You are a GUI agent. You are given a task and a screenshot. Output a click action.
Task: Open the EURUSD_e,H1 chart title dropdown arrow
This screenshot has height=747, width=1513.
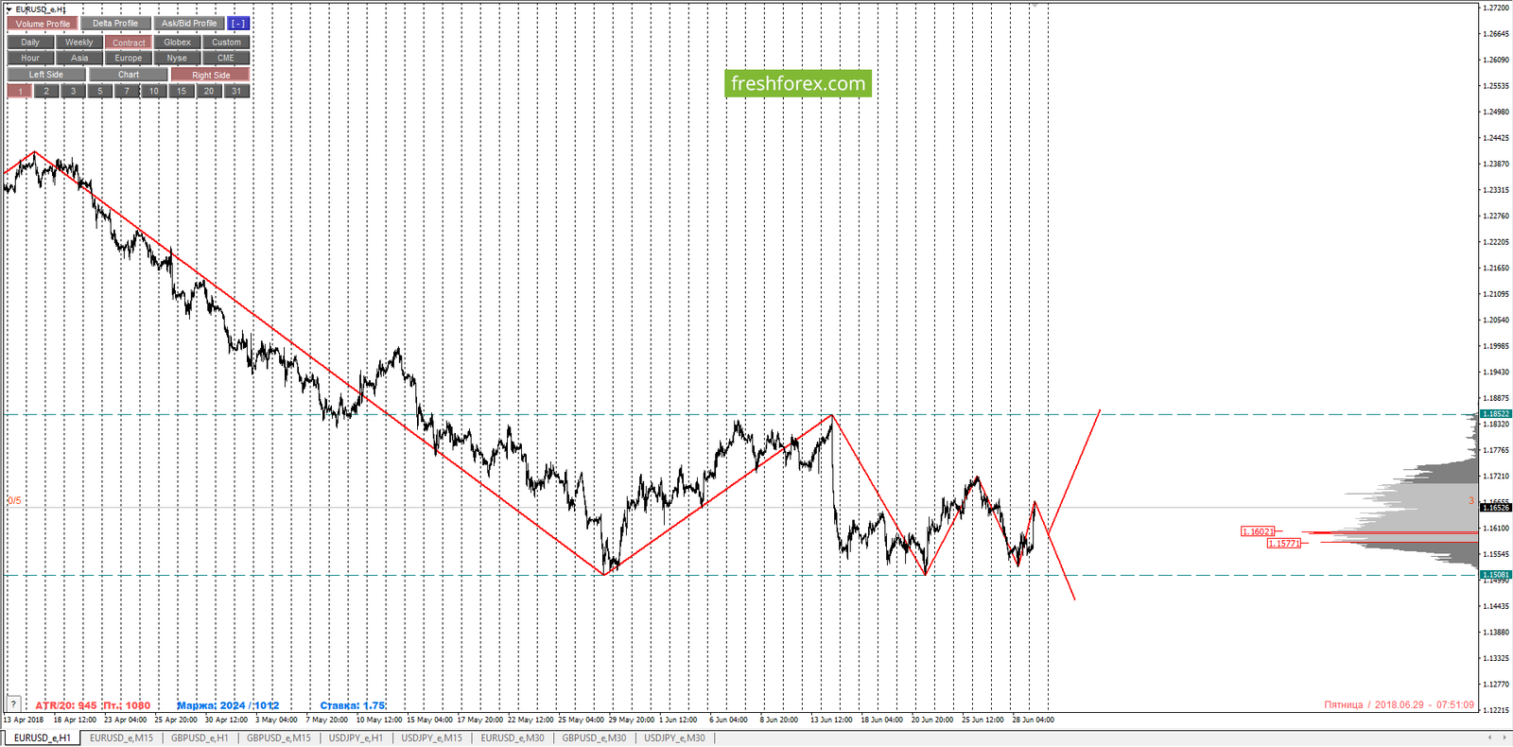coord(9,9)
